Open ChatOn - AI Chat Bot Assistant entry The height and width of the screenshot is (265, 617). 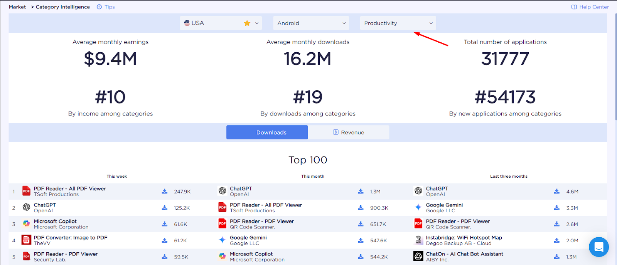pyautogui.click(x=465, y=254)
